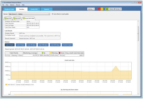143x99 pixels.
Task: Open the Add New dropdown button
Action: tap(91, 9)
